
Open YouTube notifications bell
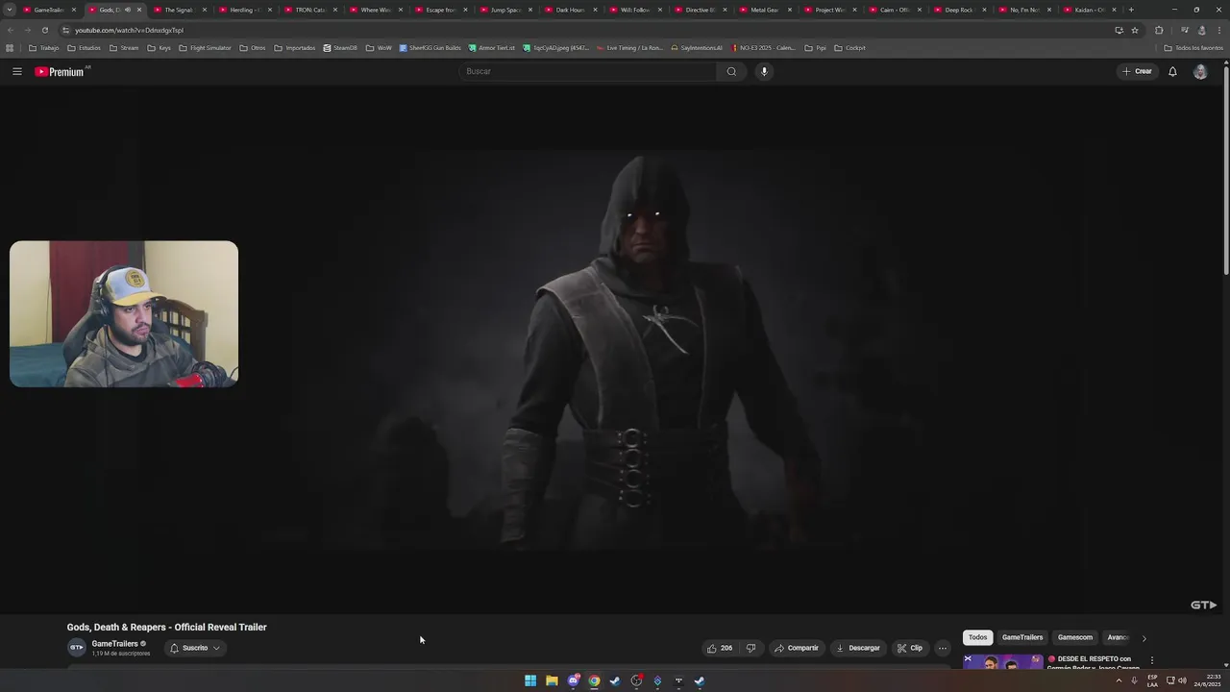point(1172,71)
